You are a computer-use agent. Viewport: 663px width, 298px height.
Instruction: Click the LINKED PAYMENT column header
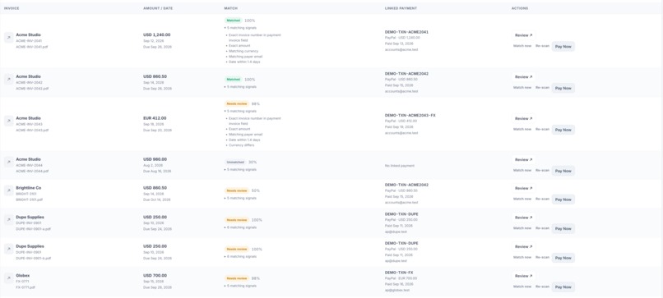(x=401, y=8)
